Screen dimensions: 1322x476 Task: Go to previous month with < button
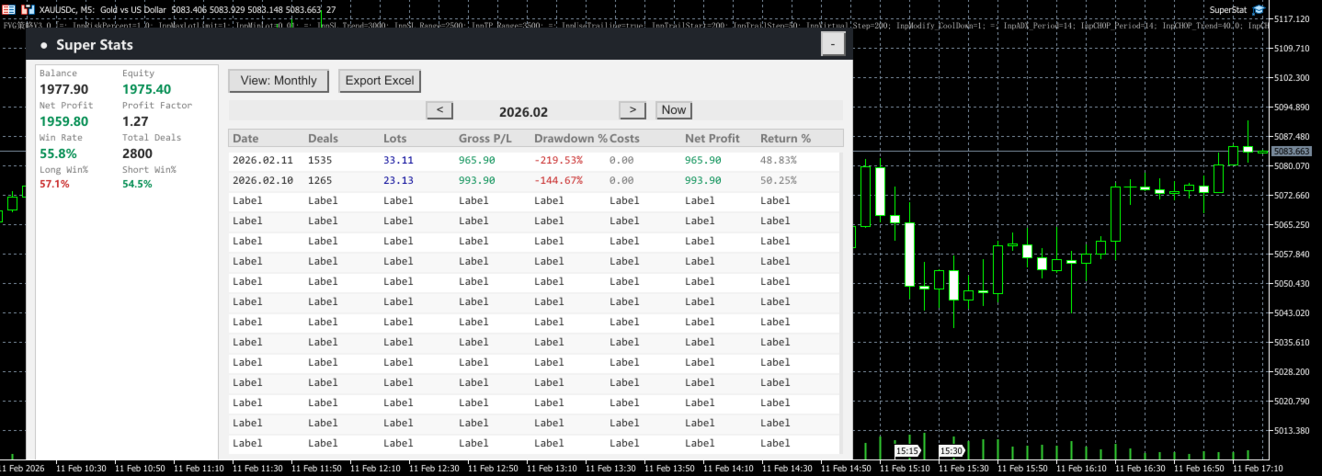(439, 110)
